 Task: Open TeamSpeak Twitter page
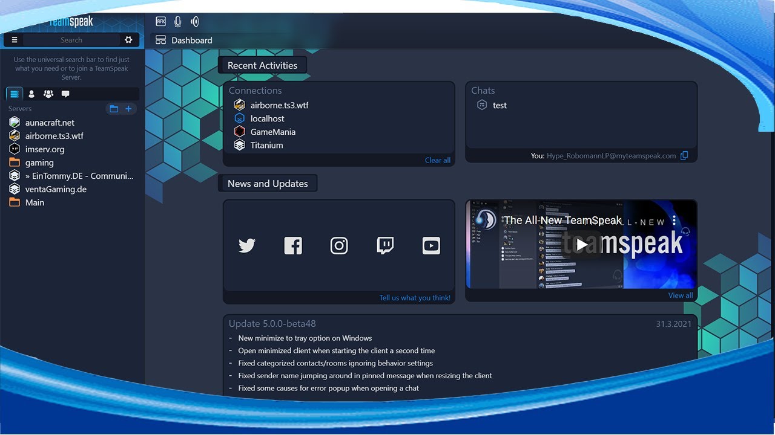247,246
